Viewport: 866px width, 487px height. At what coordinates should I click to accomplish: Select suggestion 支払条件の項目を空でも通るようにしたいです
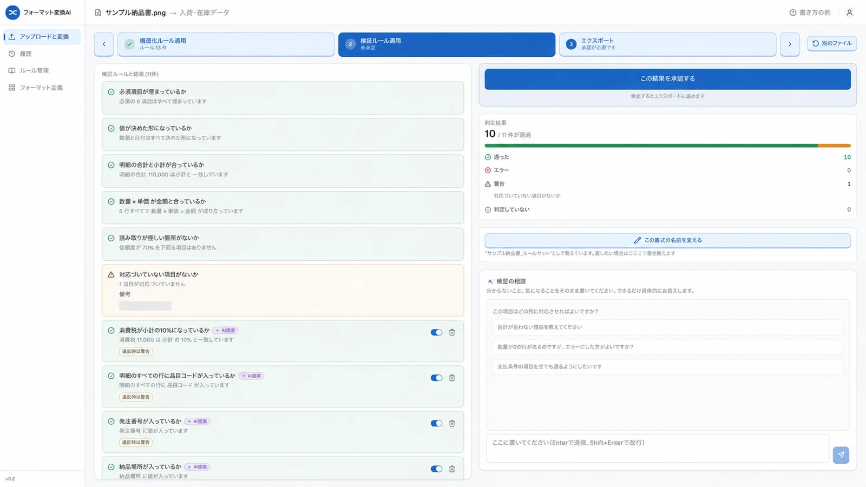click(667, 366)
